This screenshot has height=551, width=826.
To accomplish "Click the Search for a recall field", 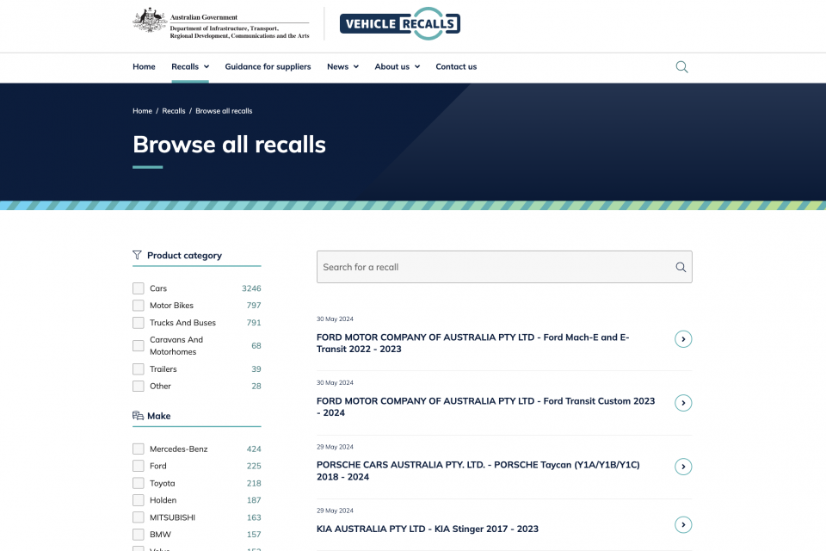I will point(504,268).
